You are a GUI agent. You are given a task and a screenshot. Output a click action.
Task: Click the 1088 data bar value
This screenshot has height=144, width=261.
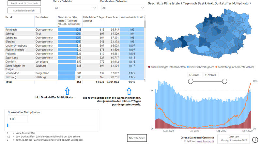(x=78, y=29)
